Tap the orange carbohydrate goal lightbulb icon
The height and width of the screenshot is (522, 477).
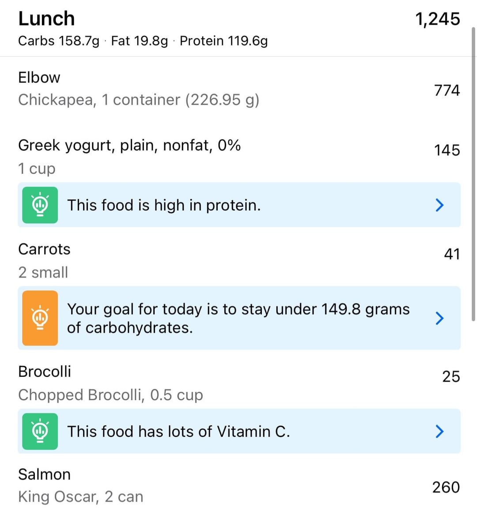pyautogui.click(x=40, y=318)
